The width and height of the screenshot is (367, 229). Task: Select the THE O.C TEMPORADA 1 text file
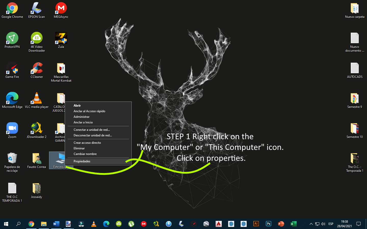[12, 192]
